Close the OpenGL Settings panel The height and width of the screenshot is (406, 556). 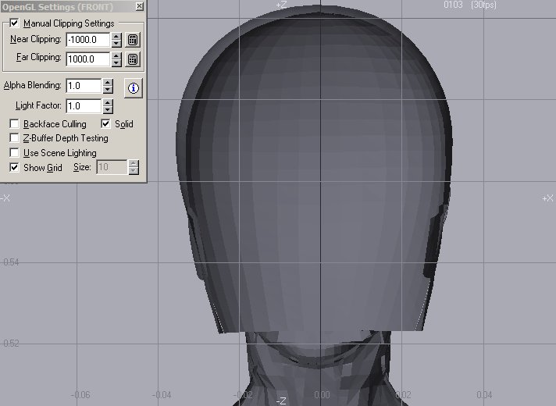coord(139,6)
